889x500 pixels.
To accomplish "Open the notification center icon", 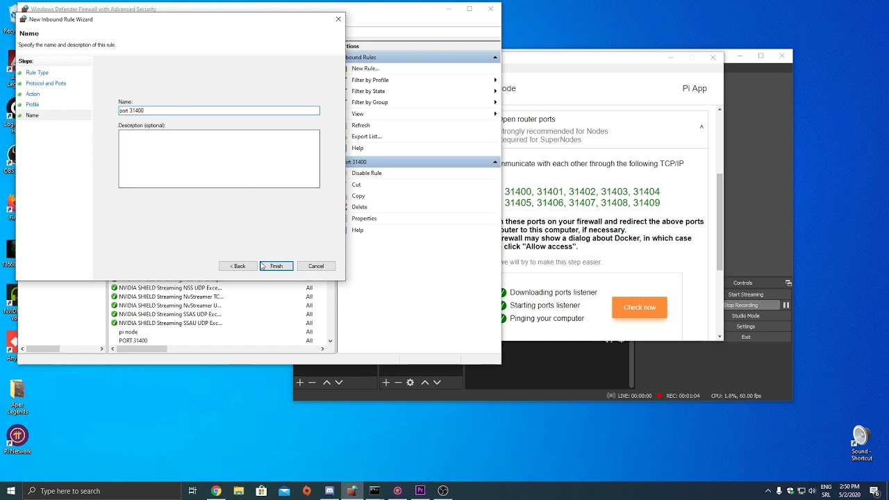I will 874,491.
